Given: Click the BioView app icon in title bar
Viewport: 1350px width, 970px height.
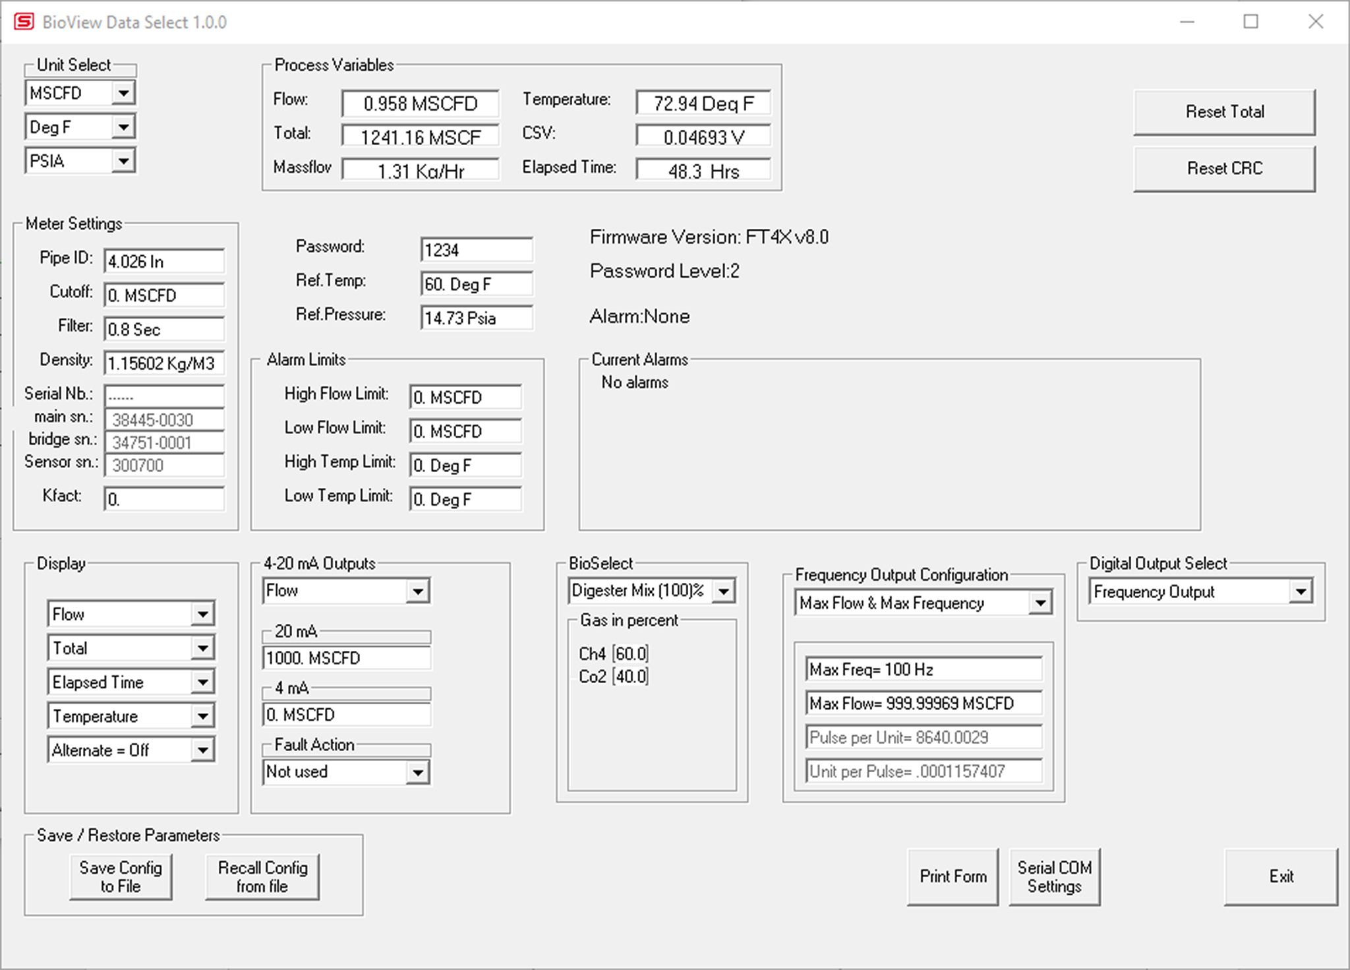Looking at the screenshot, I should click(24, 22).
